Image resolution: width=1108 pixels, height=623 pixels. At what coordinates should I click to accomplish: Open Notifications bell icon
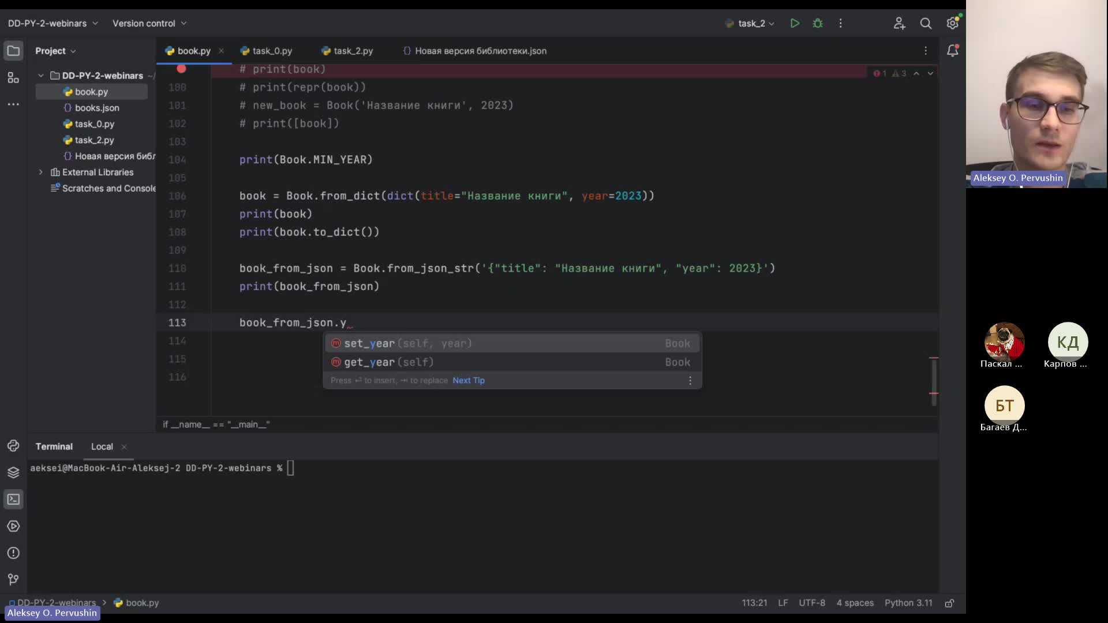click(953, 51)
